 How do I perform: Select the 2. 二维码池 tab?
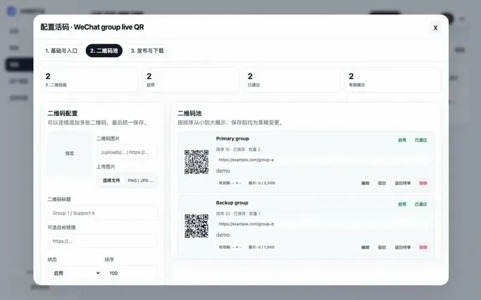tap(104, 50)
